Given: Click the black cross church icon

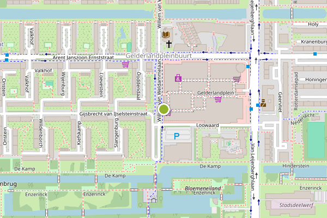Looking at the screenshot, I should pos(169,44).
